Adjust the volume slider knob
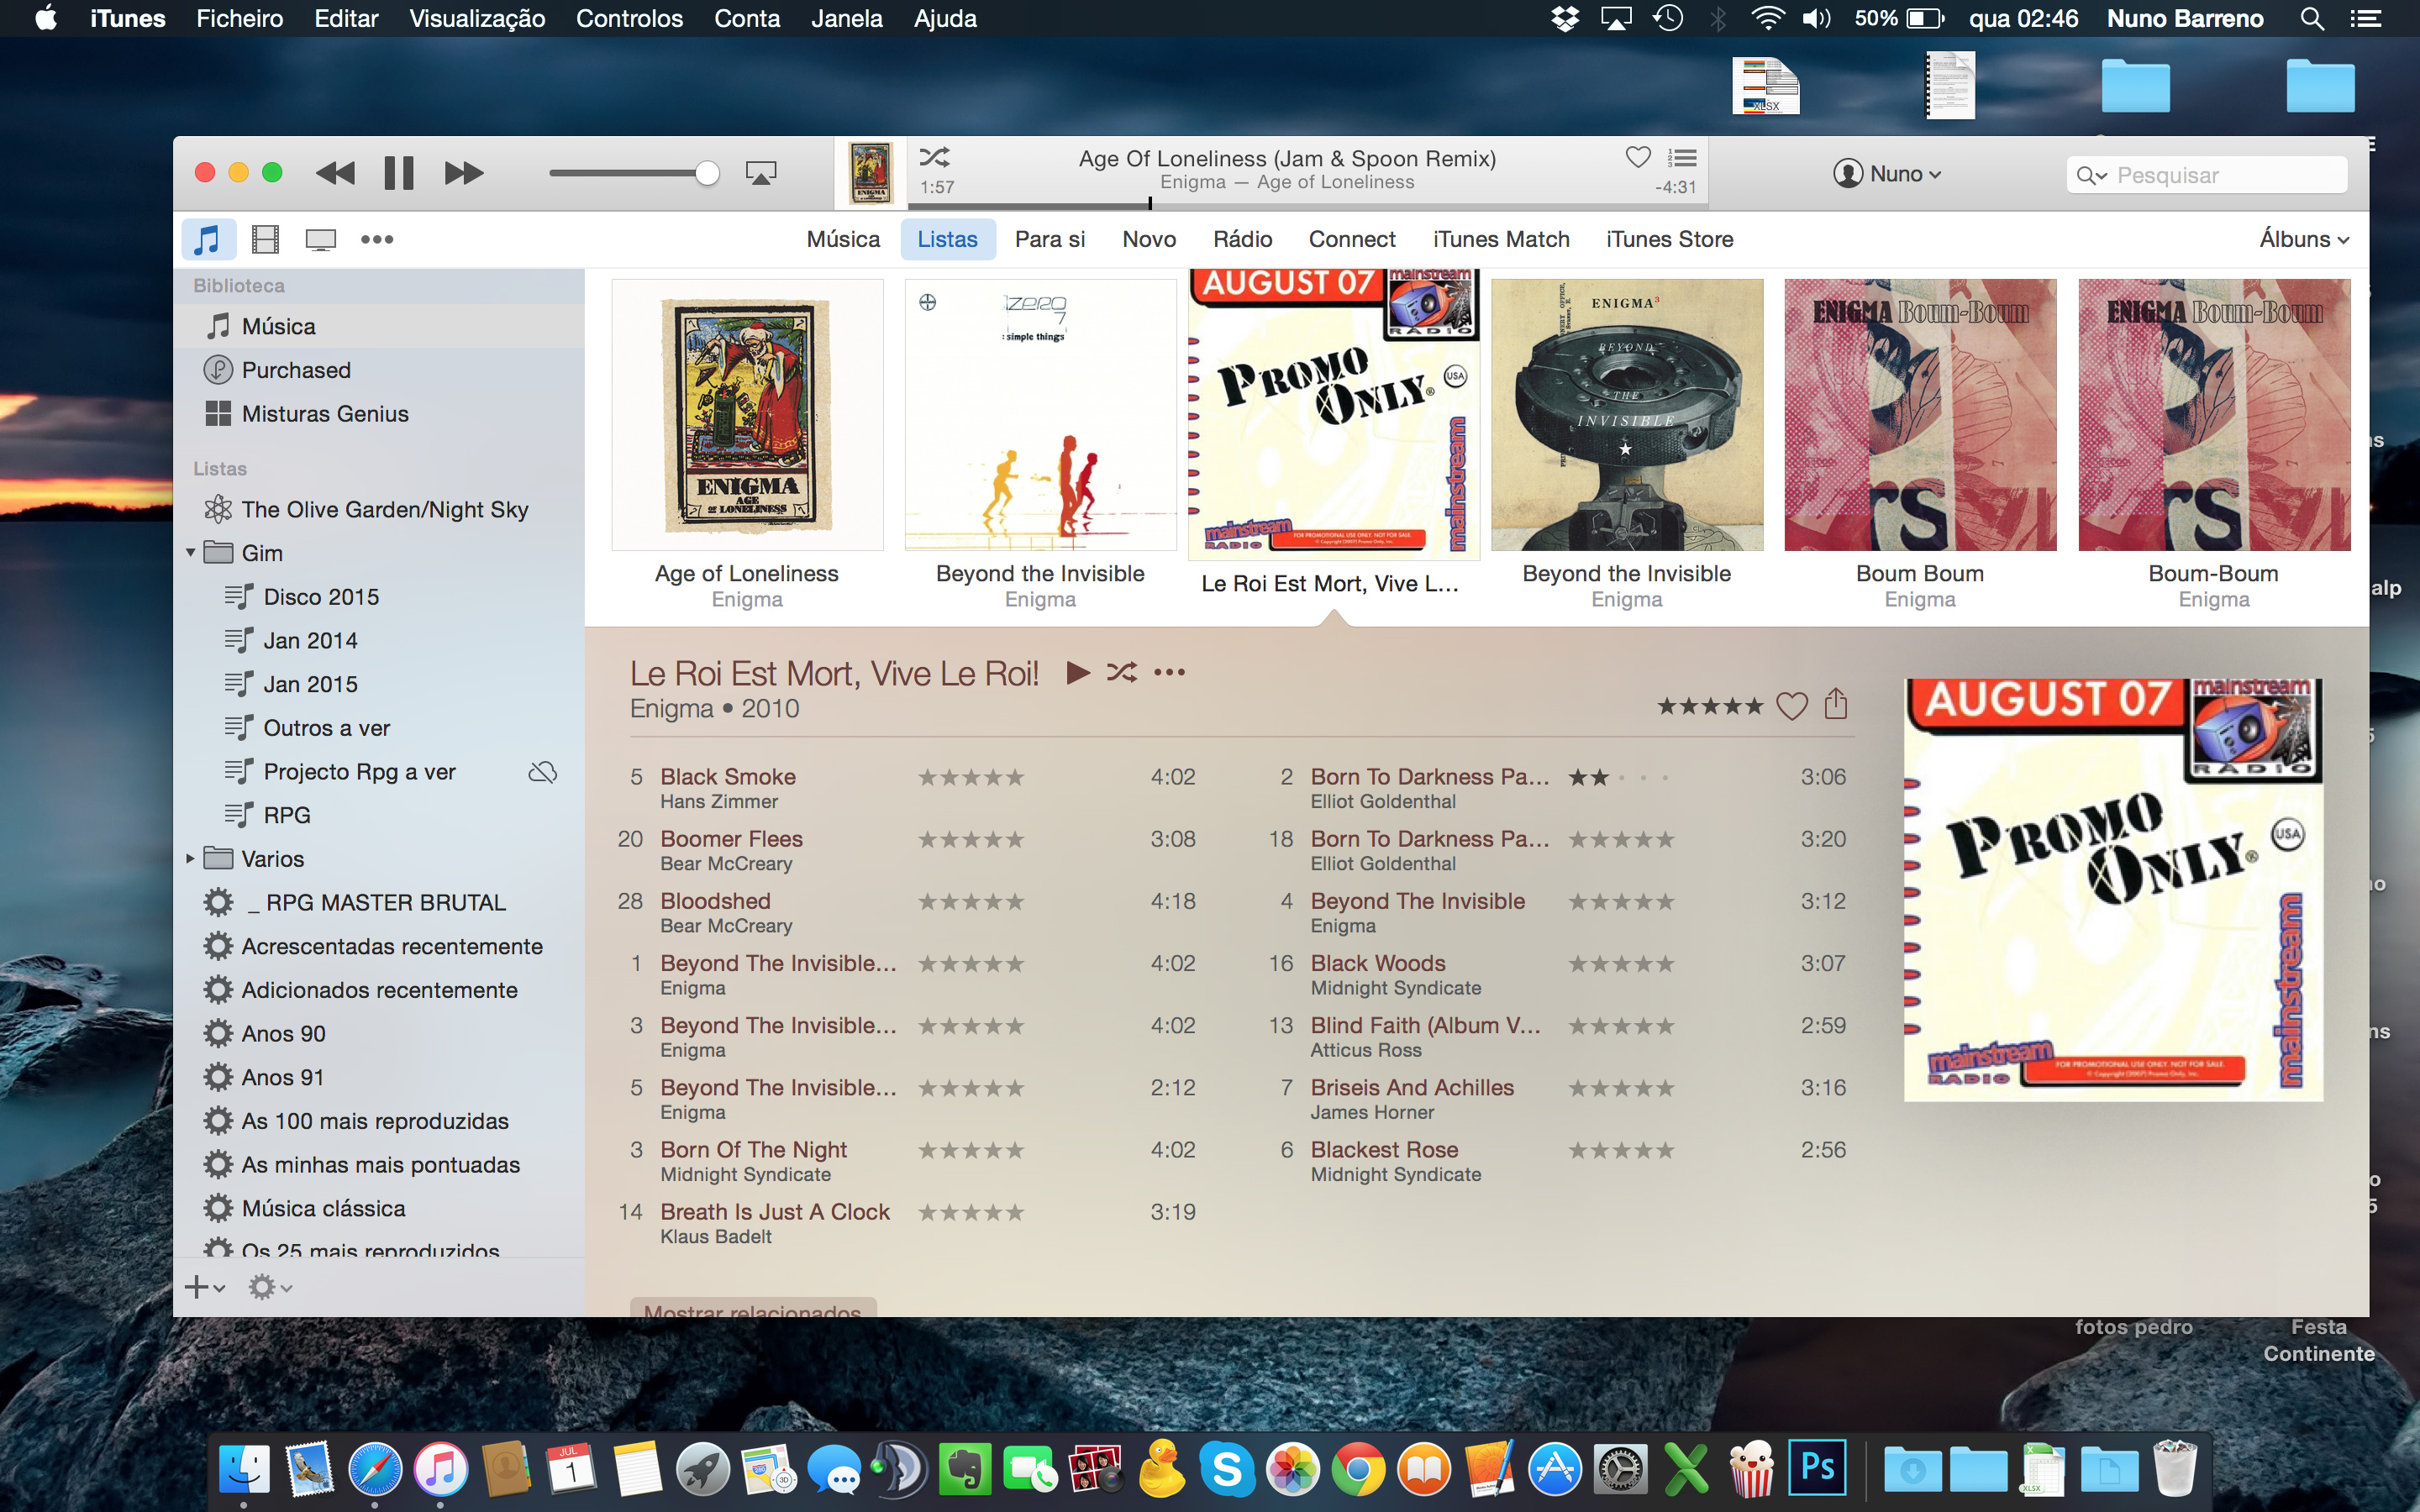This screenshot has height=1512, width=2420. (x=707, y=173)
